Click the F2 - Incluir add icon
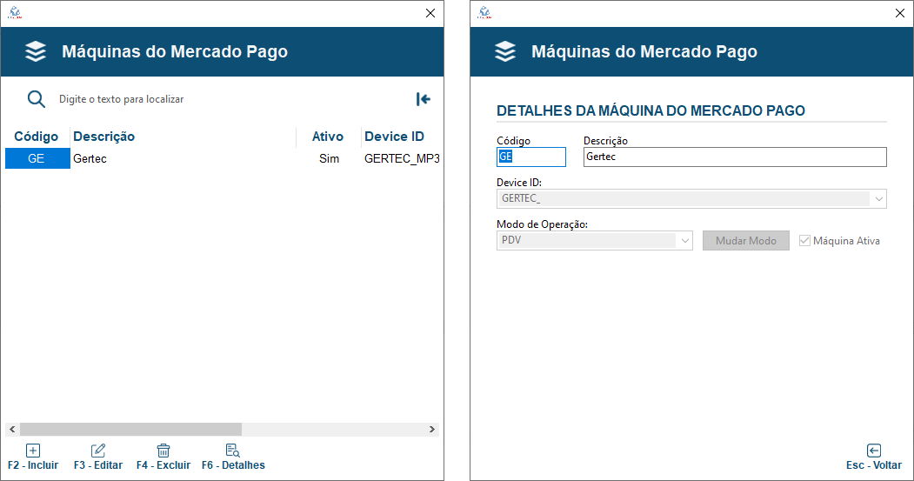This screenshot has height=481, width=914. pos(33,450)
